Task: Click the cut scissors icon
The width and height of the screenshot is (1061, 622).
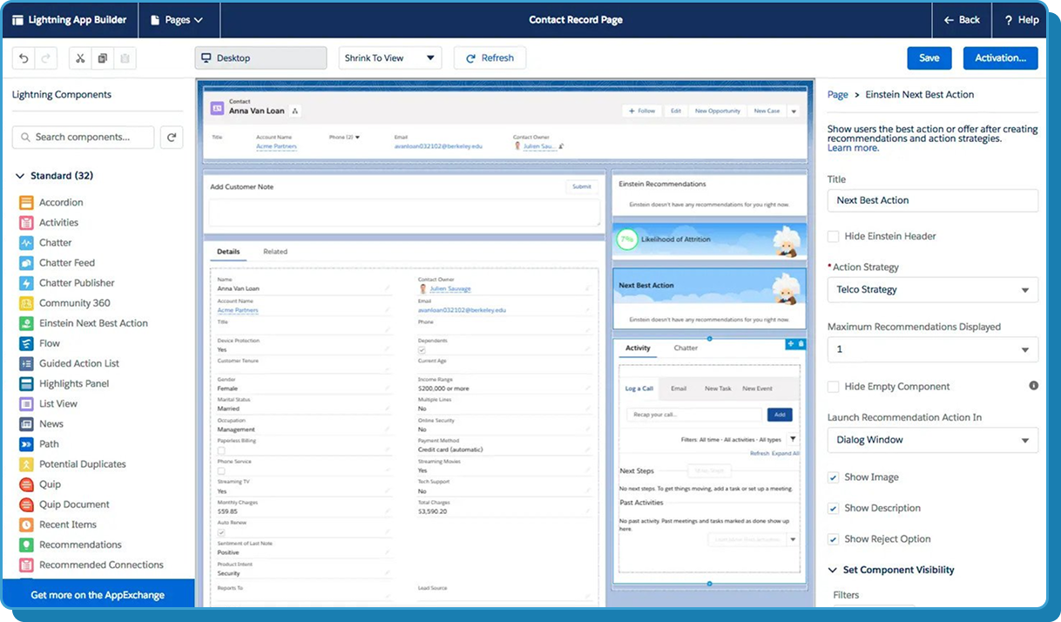Action: tap(80, 58)
